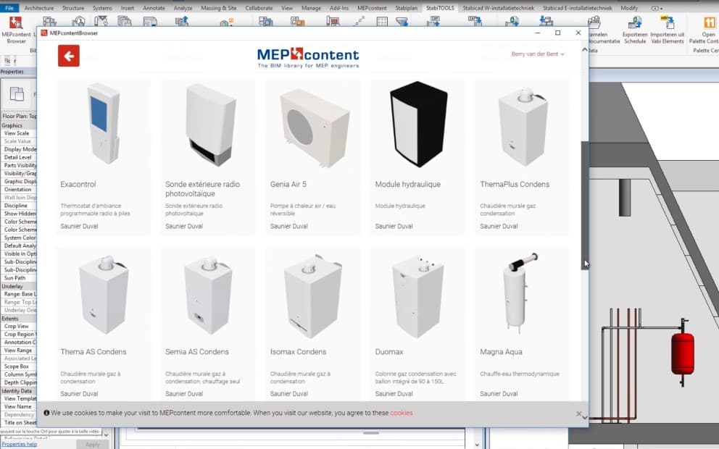
Task: Click the MEPcontent logo in header
Action: 307,57
